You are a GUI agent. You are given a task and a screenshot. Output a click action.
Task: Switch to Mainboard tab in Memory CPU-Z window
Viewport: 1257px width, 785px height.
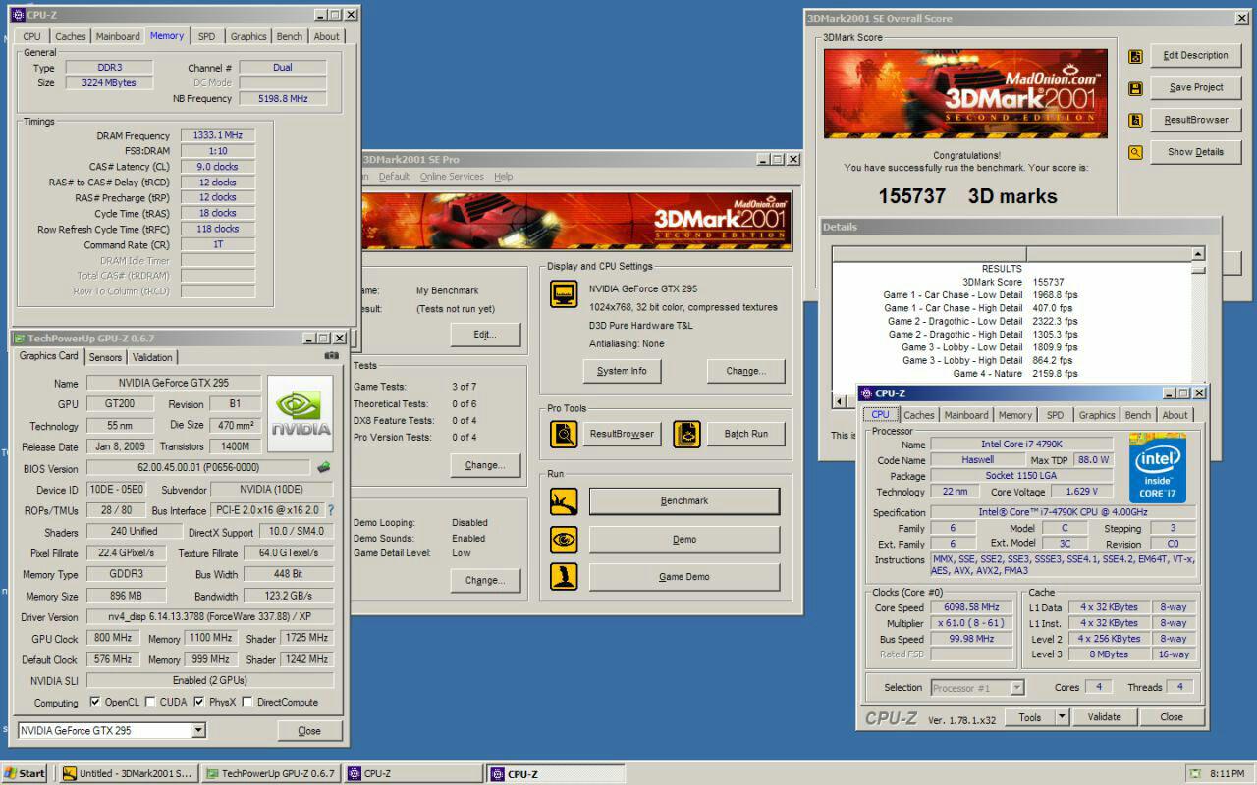point(118,36)
